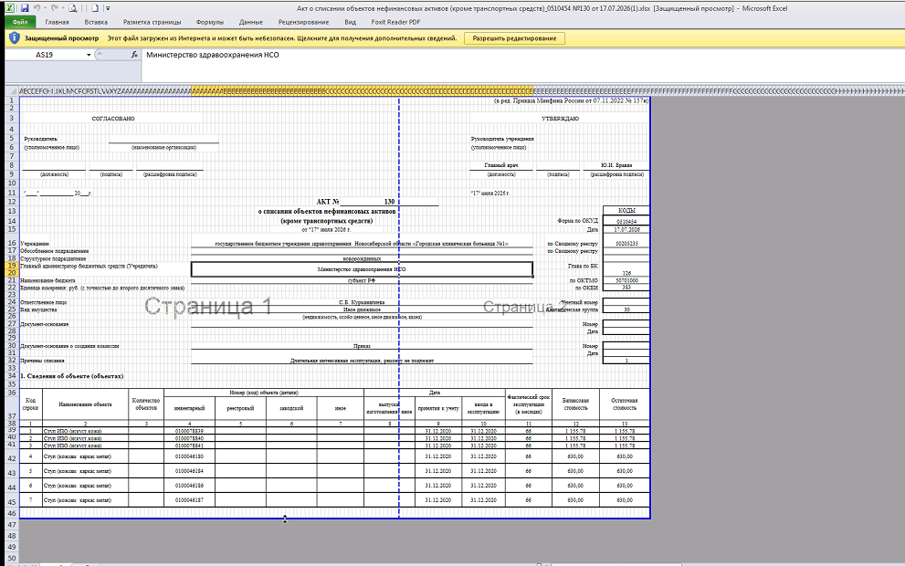Click the Разрешить редактирование button
The height and width of the screenshot is (566, 905).
pyautogui.click(x=514, y=38)
